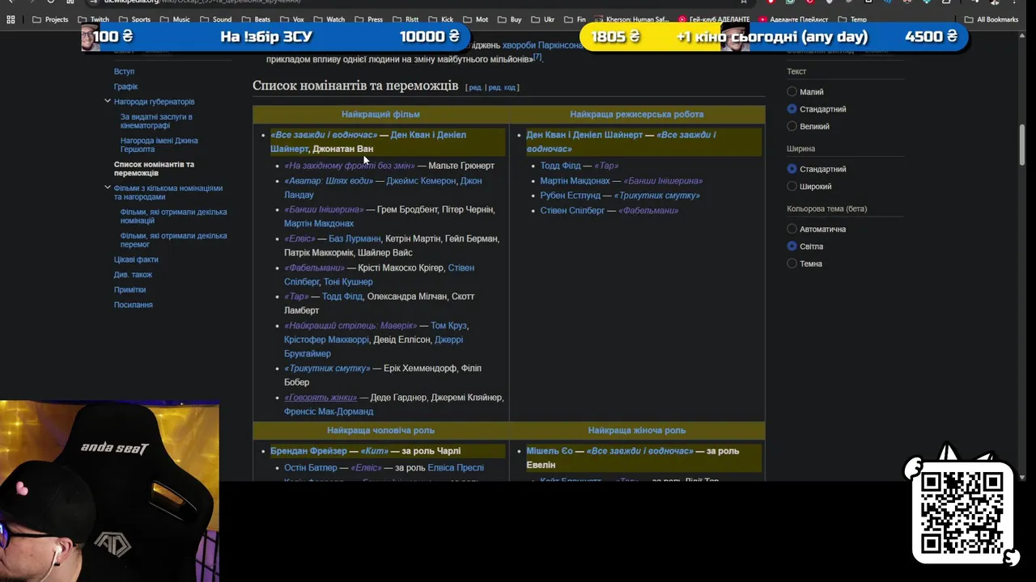Screen dimensions: 1036x582
Task: Open the Тодд Філд link under Найкраща режисерська робота
Action: pyautogui.click(x=560, y=166)
